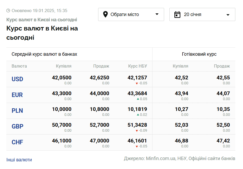Click EUR NBU rate 43,3684
Screen dimensions: 243x169
137,93
